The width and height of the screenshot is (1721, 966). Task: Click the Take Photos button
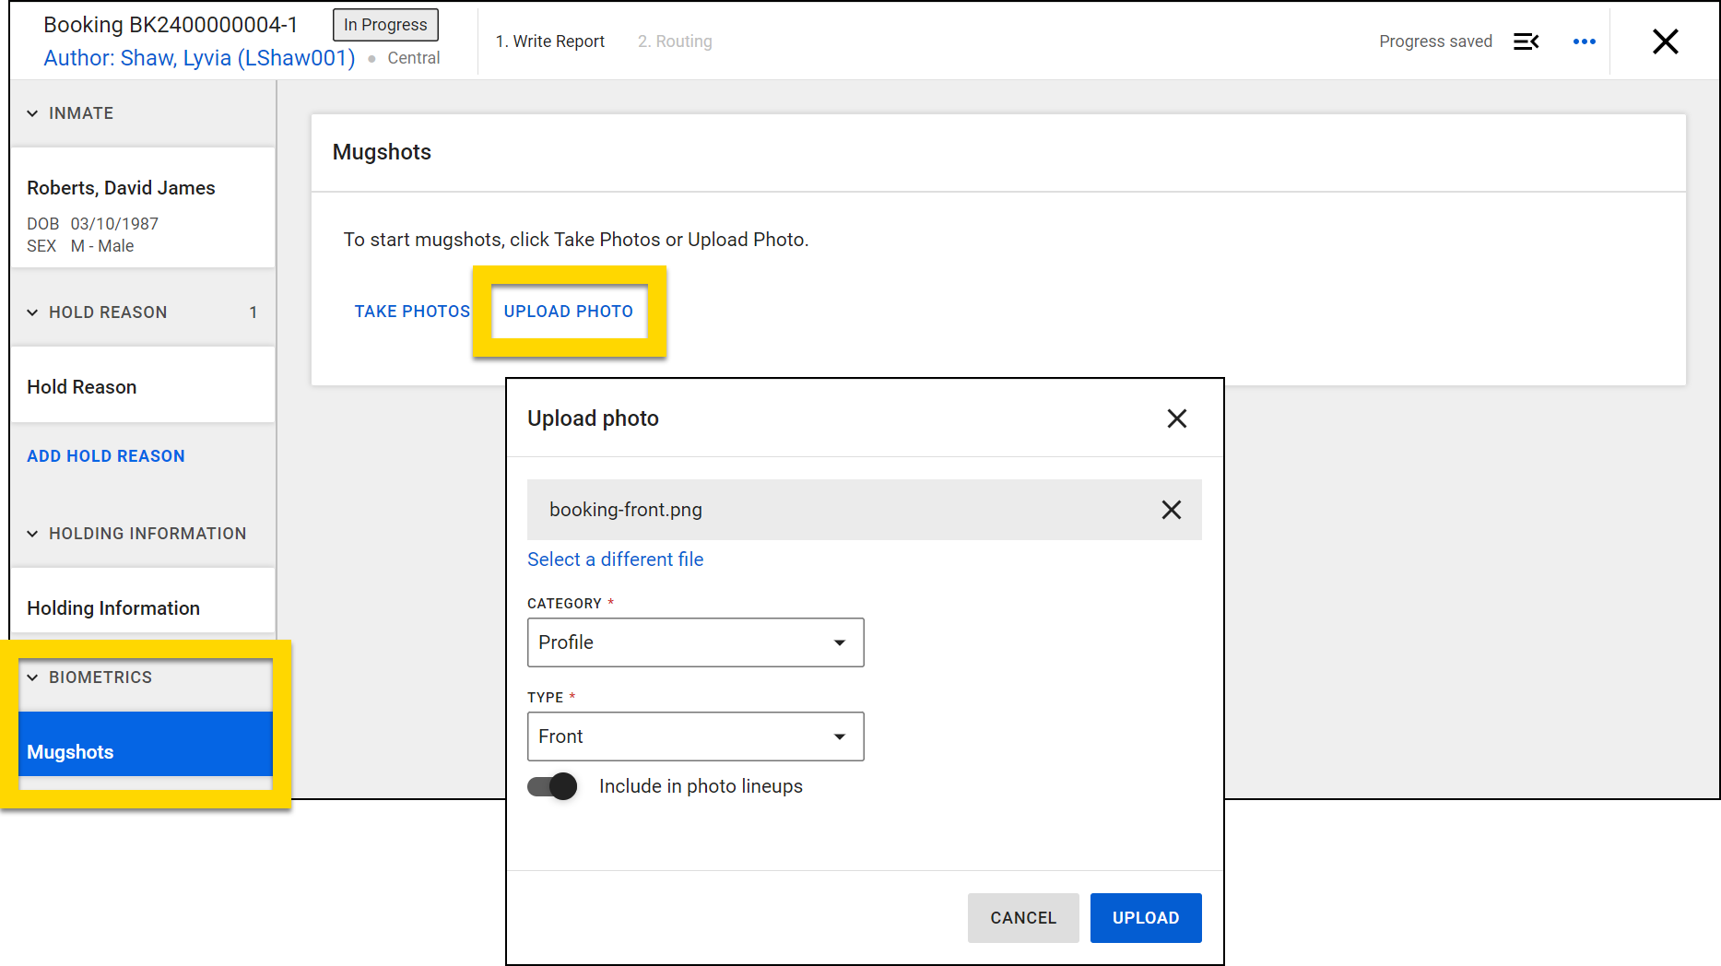coord(412,312)
